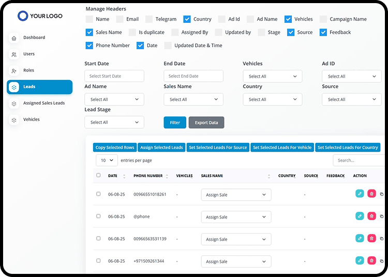Open the Vehicles filter dropdown
The image size is (388, 277).
coord(272,76)
